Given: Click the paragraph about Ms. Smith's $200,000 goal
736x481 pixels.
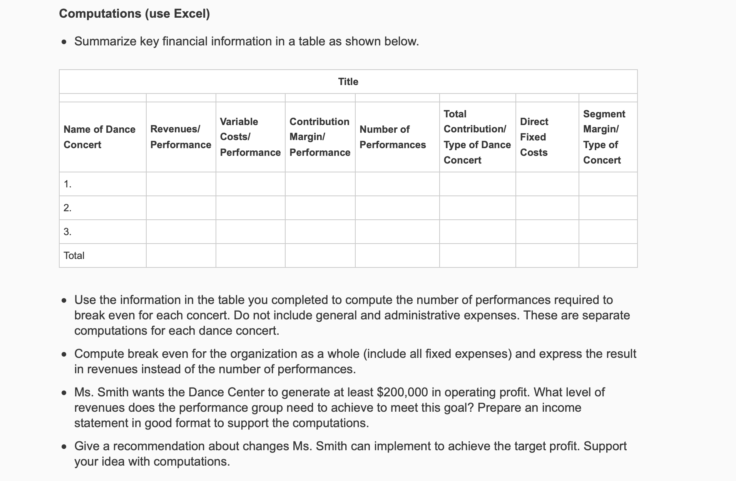Looking at the screenshot, I should [x=340, y=408].
